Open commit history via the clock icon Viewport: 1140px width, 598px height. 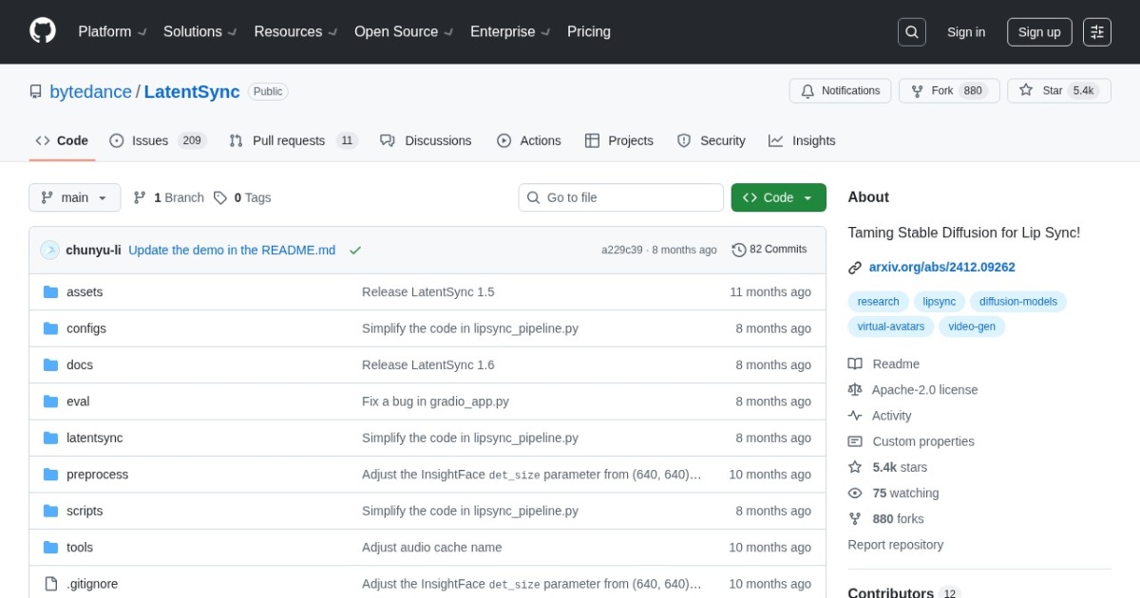(x=739, y=249)
